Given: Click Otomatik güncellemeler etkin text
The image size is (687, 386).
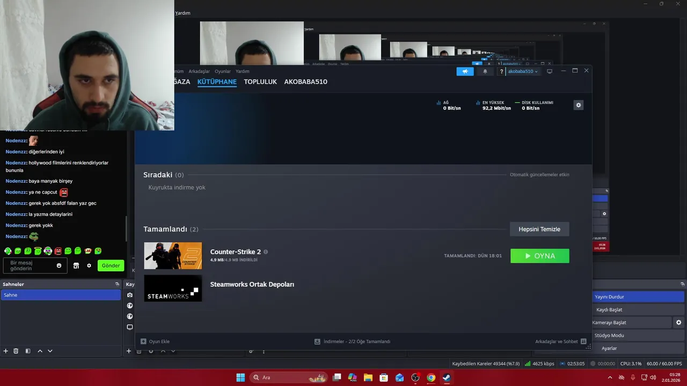Looking at the screenshot, I should 539,175.
